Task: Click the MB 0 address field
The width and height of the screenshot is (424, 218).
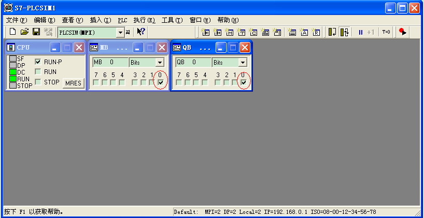Action: click(x=110, y=63)
